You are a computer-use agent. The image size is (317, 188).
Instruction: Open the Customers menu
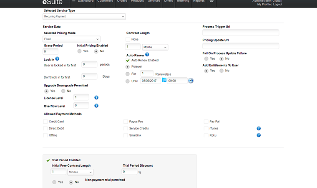[x=105, y=1]
